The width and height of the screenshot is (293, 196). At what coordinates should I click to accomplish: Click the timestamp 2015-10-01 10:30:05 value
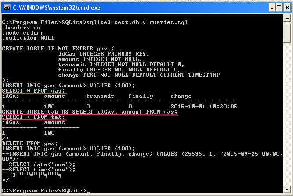tap(204, 107)
